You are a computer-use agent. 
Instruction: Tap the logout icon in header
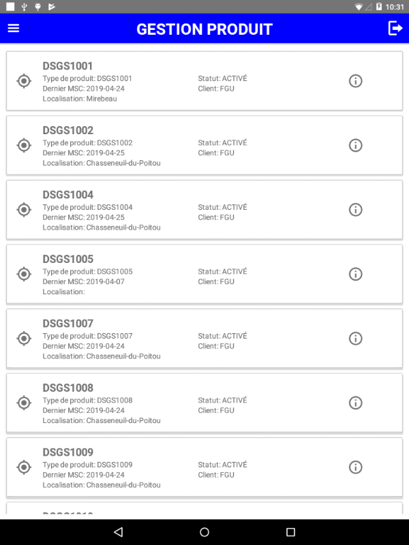coord(395,28)
